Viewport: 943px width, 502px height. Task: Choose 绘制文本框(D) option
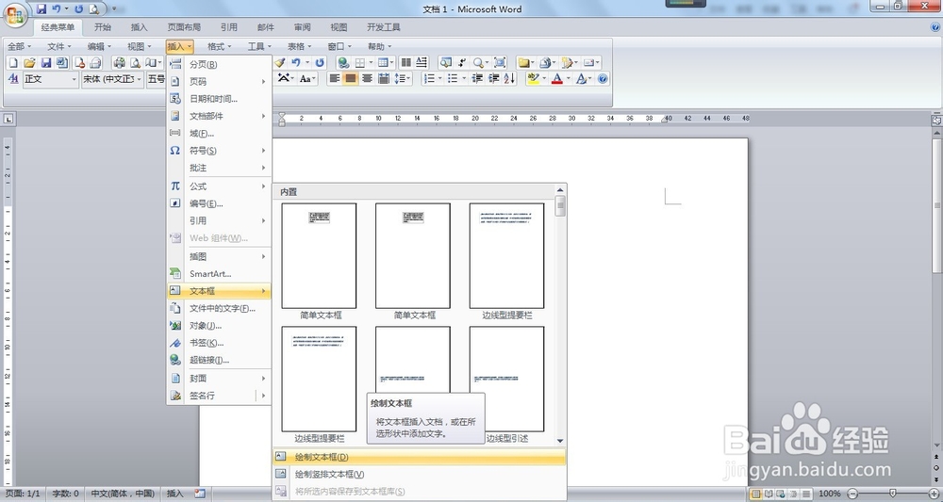pyautogui.click(x=420, y=457)
